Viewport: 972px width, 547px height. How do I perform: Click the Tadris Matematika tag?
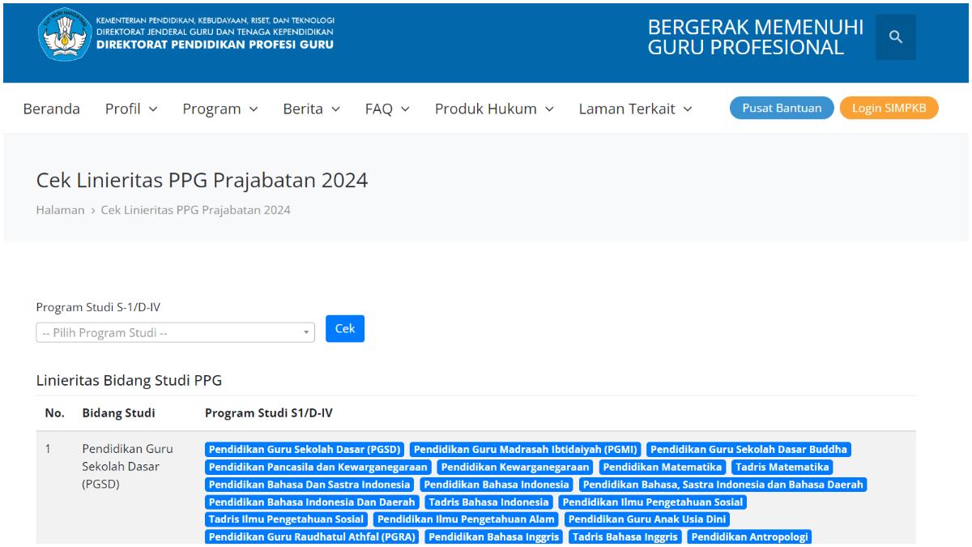[782, 468]
